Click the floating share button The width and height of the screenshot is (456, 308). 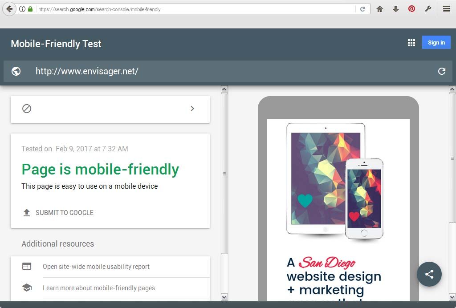429,274
